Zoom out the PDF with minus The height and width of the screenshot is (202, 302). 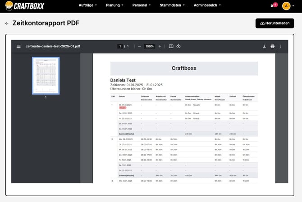[x=139, y=46]
